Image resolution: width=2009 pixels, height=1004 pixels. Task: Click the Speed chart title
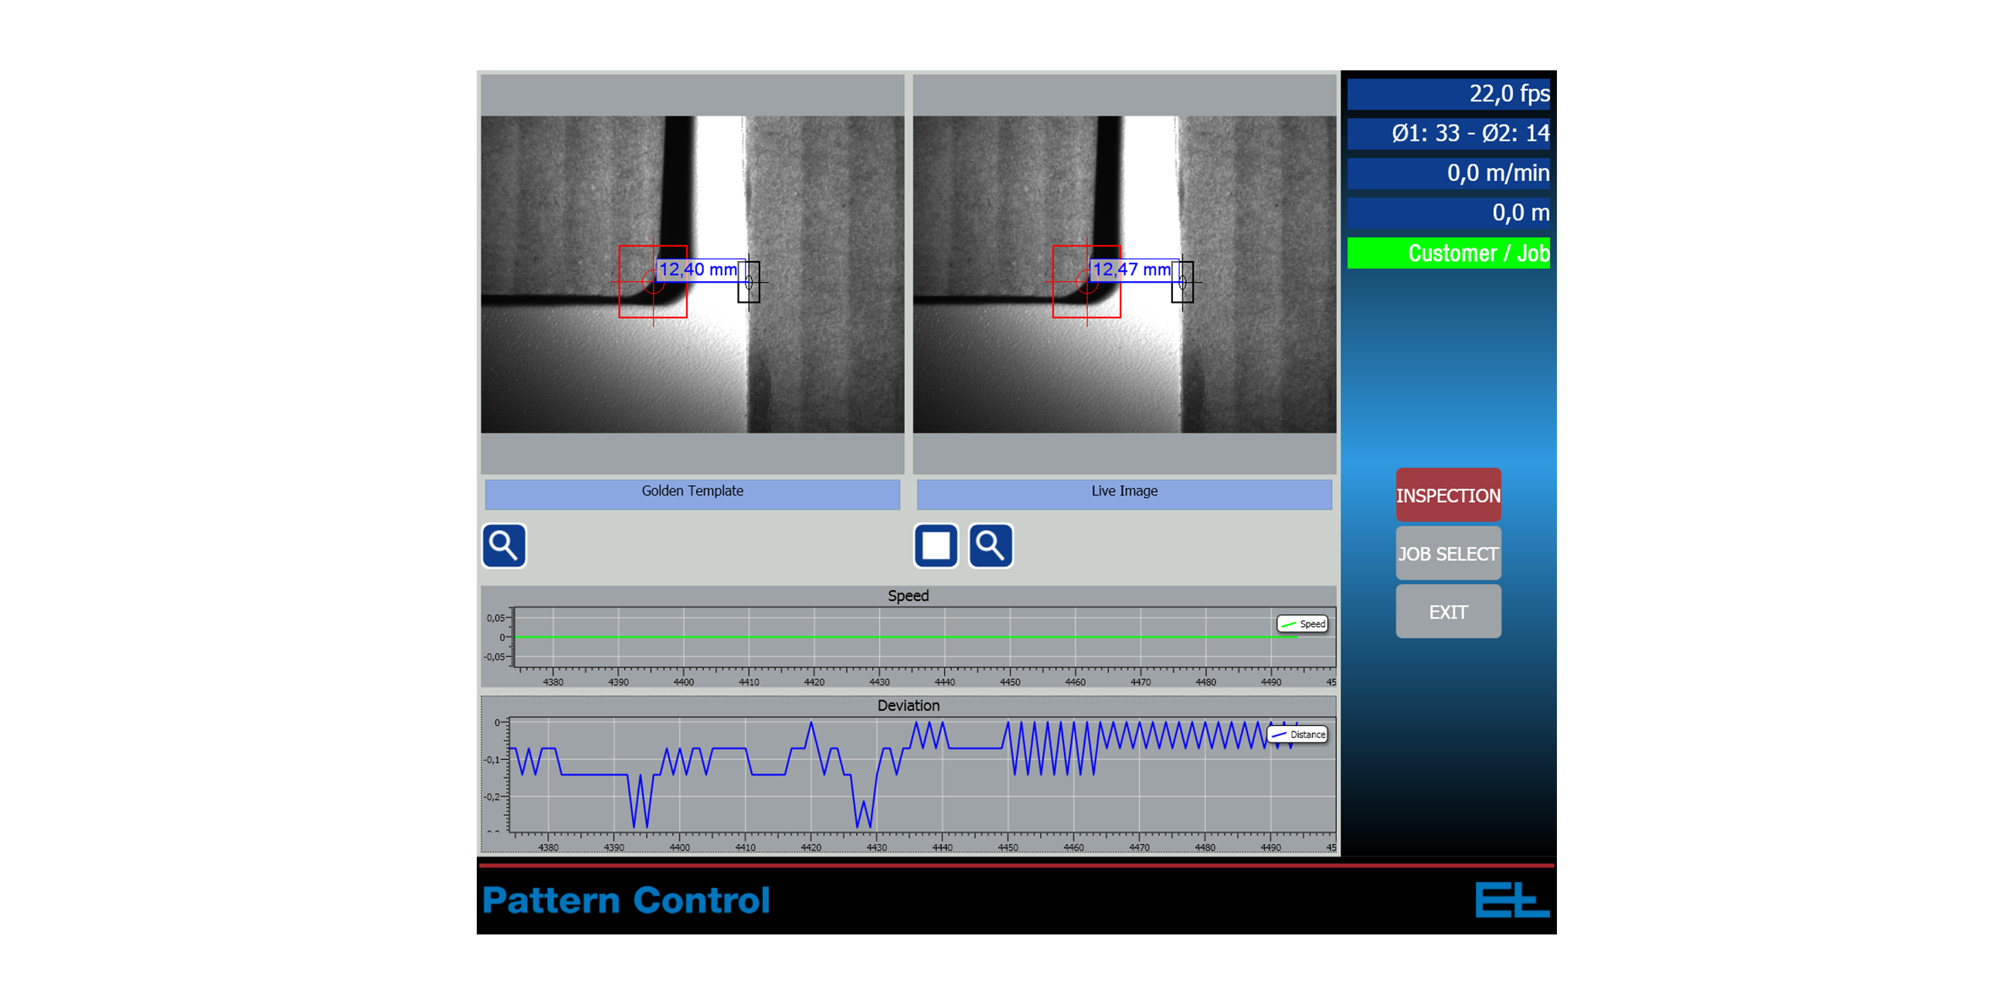[908, 595]
